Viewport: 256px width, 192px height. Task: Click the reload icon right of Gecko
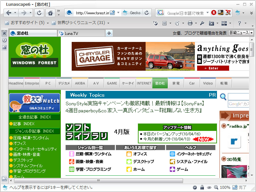(147, 13)
